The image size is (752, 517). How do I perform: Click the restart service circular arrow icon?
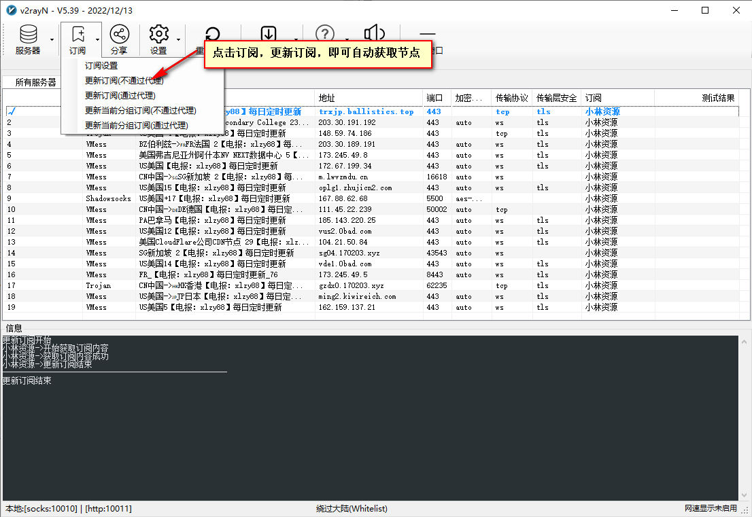click(x=211, y=34)
